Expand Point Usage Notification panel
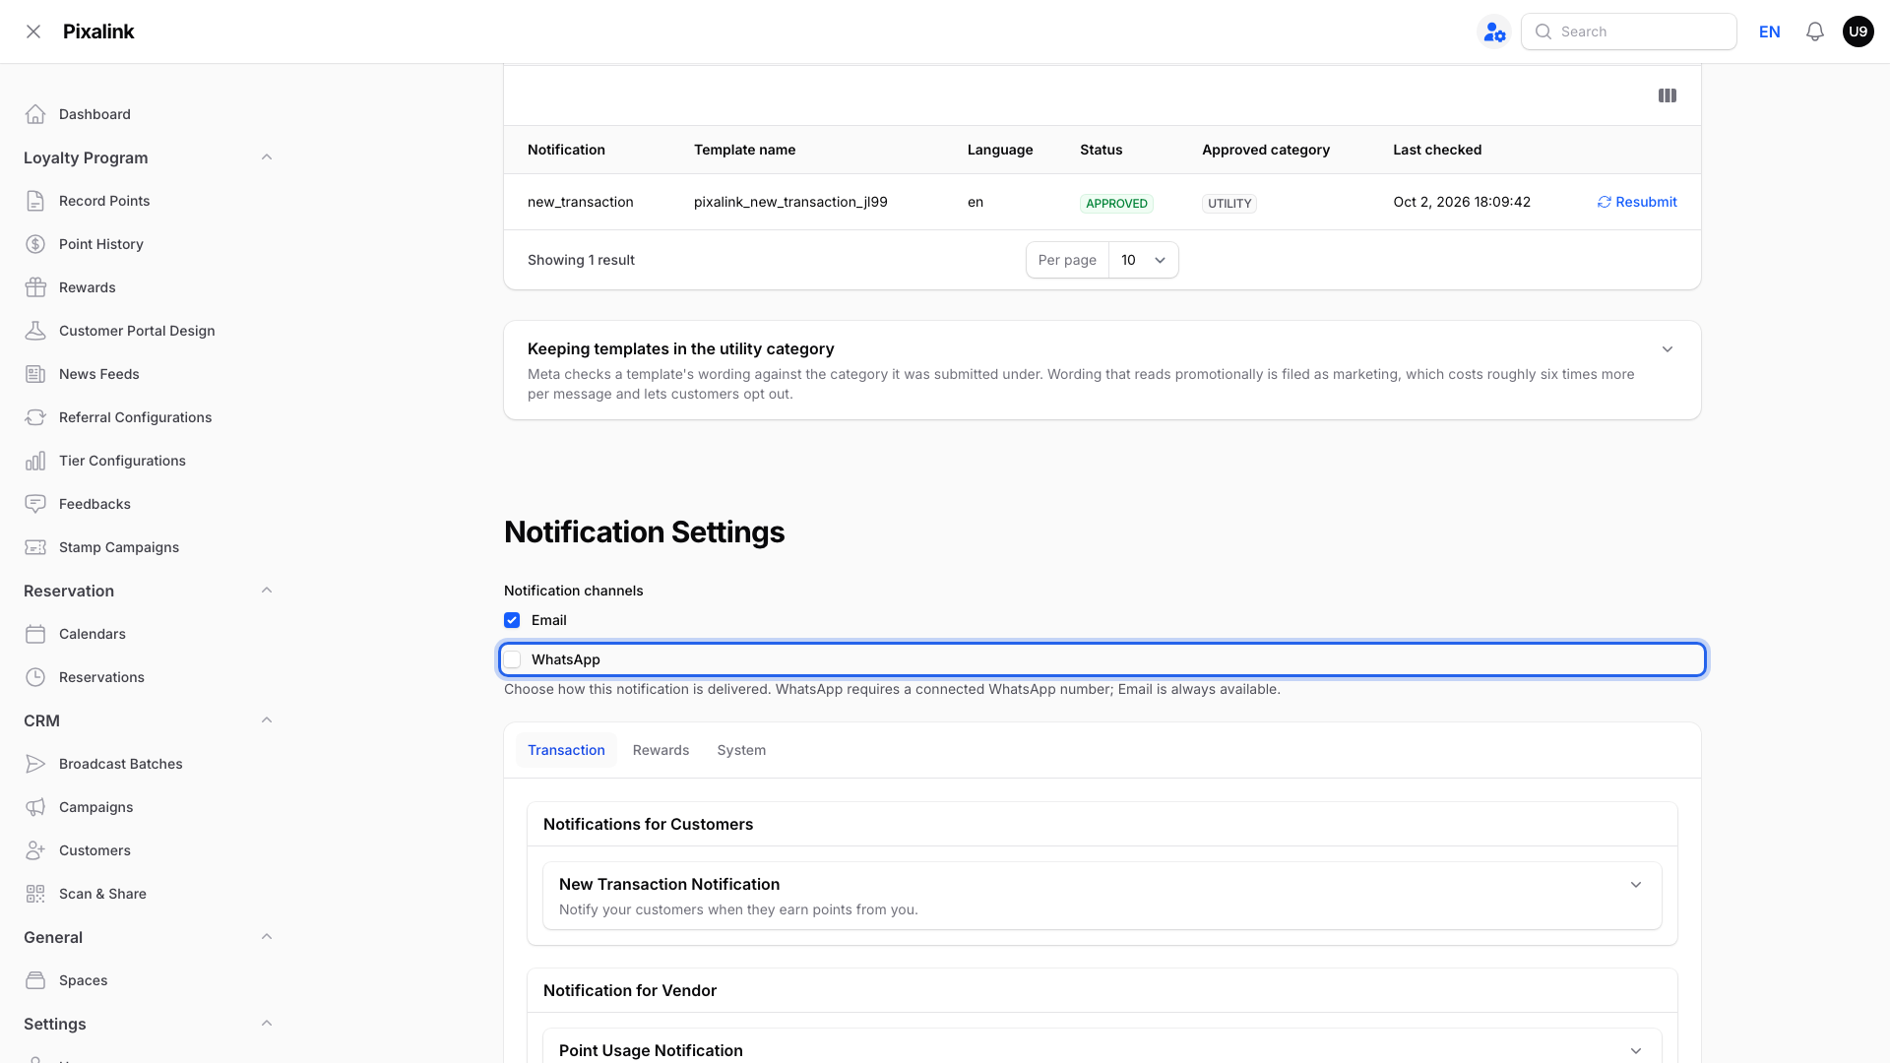 (1636, 1051)
